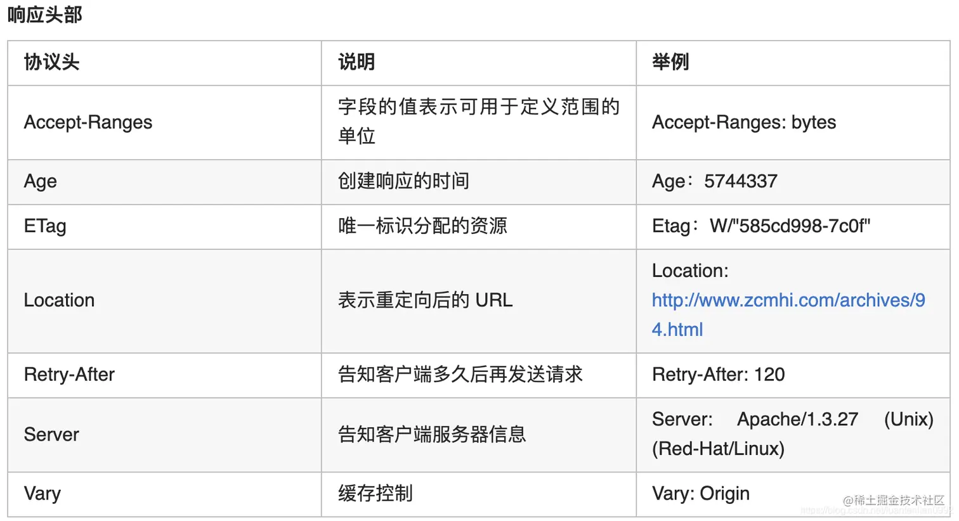
Task: Click the 'Server: Apache/1.3.27' example cell
Action: pyautogui.click(x=793, y=434)
